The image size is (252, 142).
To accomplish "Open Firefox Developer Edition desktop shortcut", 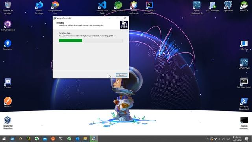I will 39,8.
